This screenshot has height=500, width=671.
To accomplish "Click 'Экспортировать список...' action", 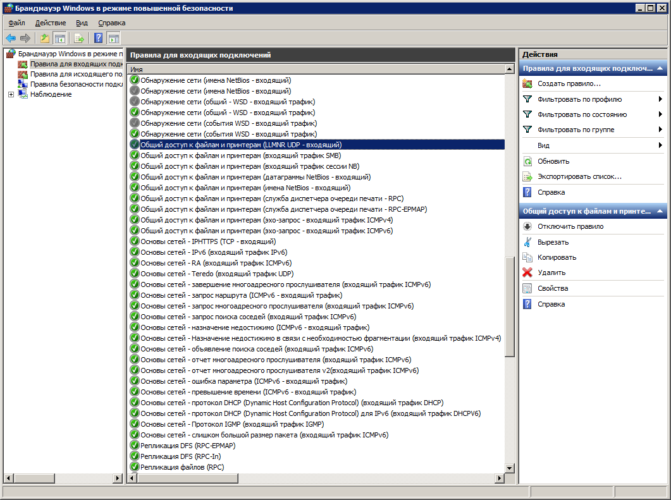I will [579, 176].
